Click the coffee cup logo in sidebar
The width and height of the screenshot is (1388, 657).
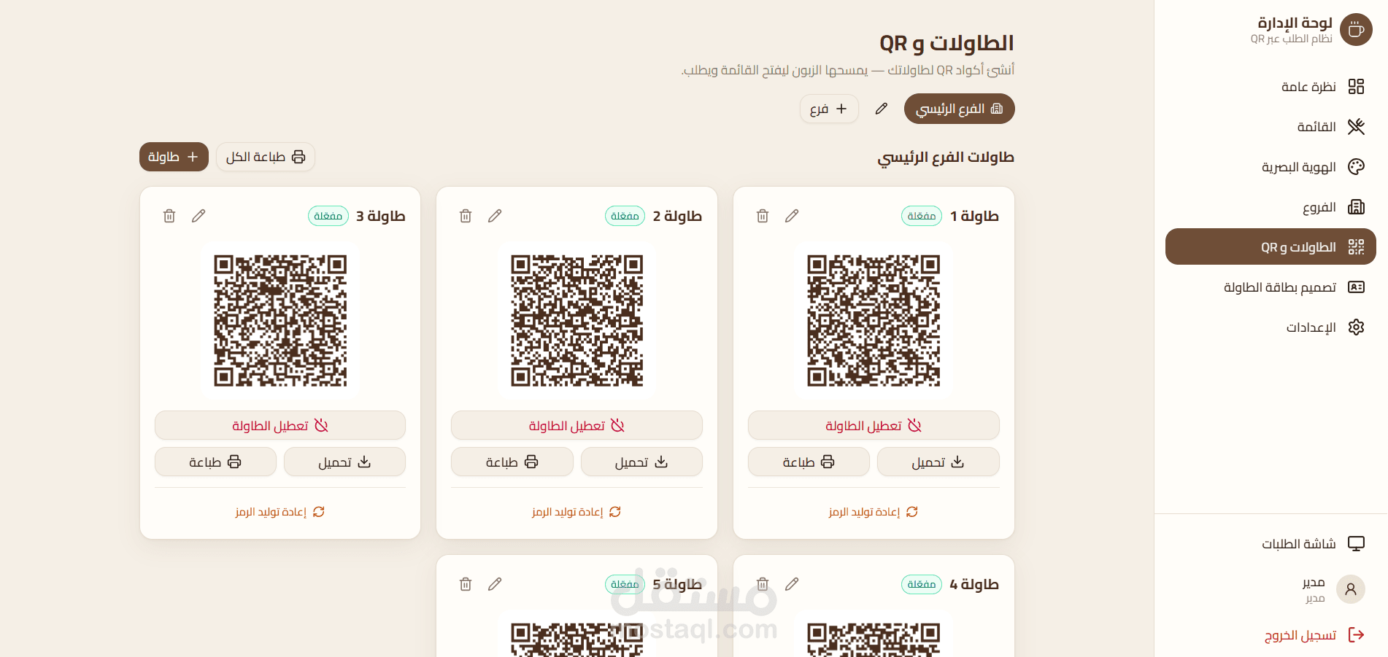point(1356,30)
